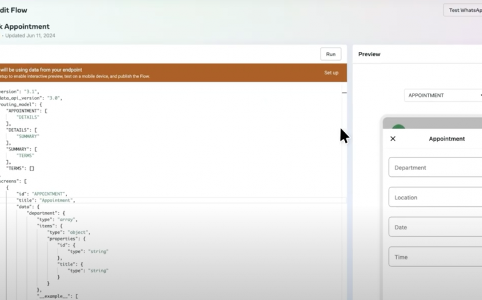Click the "routing_model" line in the JSON editor

tap(20, 104)
